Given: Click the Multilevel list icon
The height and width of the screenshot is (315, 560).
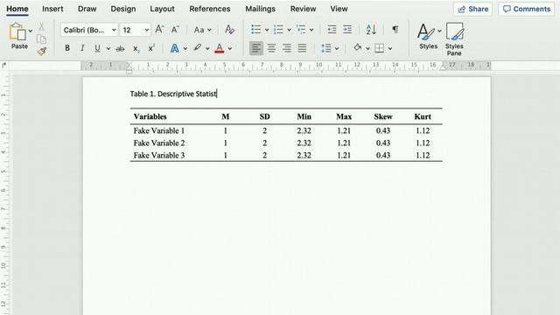Looking at the screenshot, I should (x=301, y=30).
